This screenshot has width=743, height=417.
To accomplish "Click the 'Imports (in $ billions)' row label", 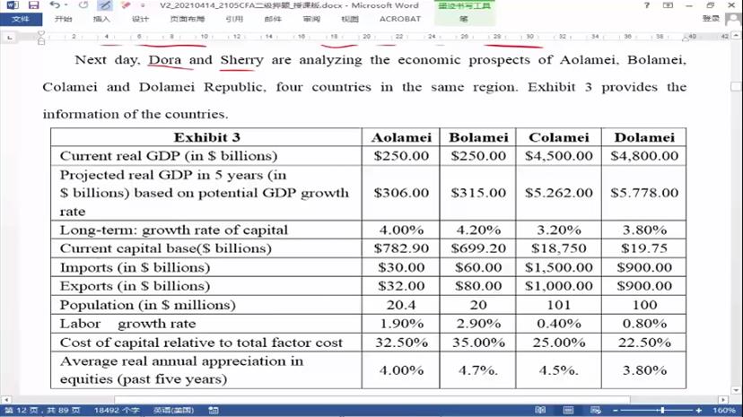I will point(135,267).
